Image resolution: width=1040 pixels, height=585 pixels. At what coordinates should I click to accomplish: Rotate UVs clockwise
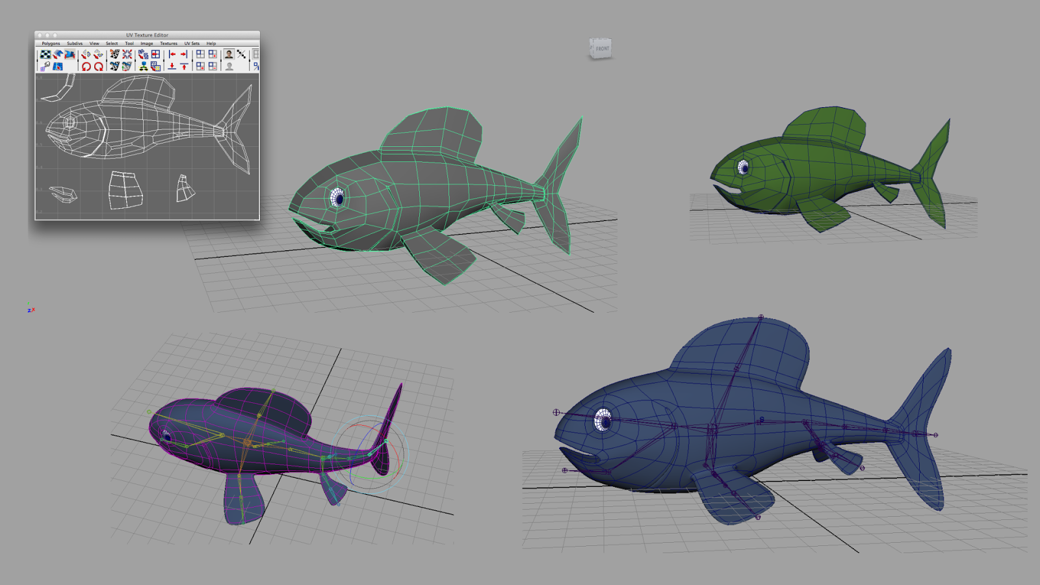pyautogui.click(x=98, y=65)
